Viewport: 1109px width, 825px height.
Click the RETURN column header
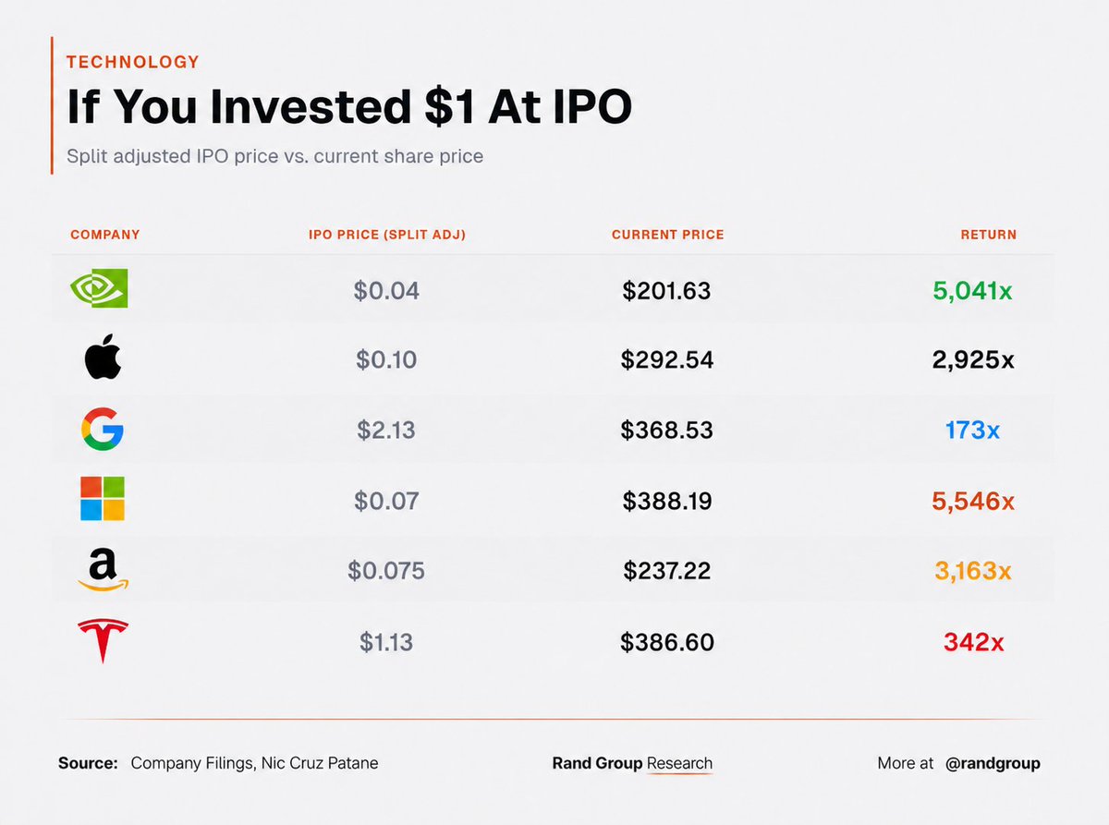(x=988, y=235)
